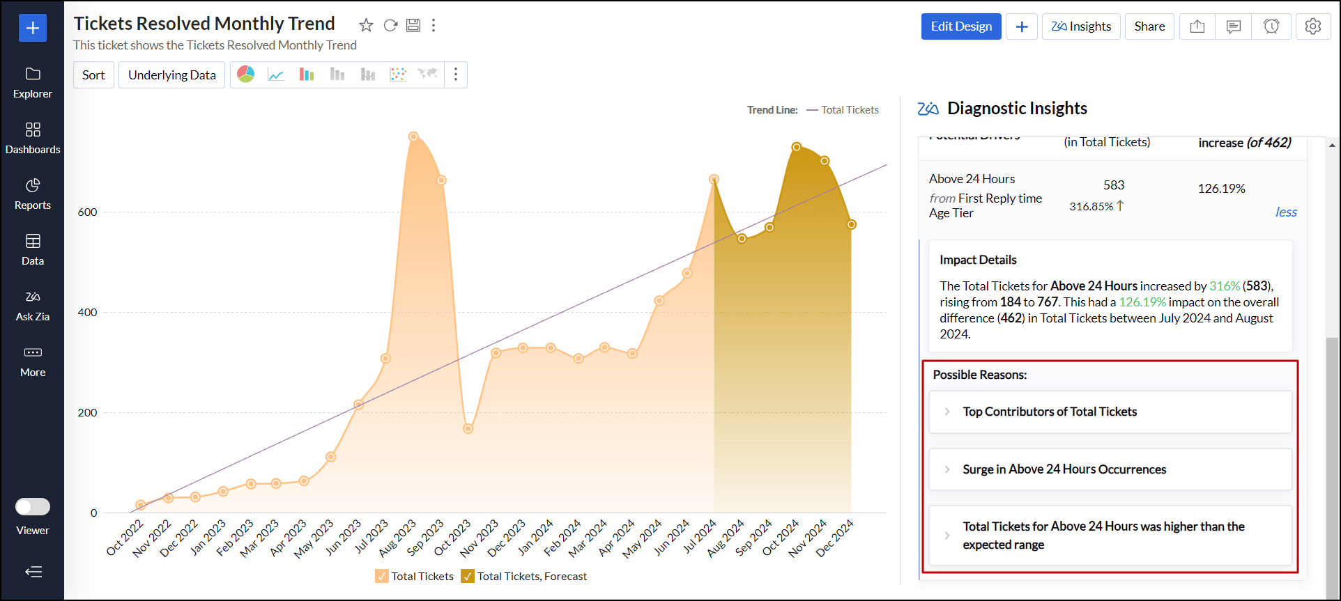Choose the scatter plot chart icon
Viewport: 1341px width, 601px height.
point(398,75)
